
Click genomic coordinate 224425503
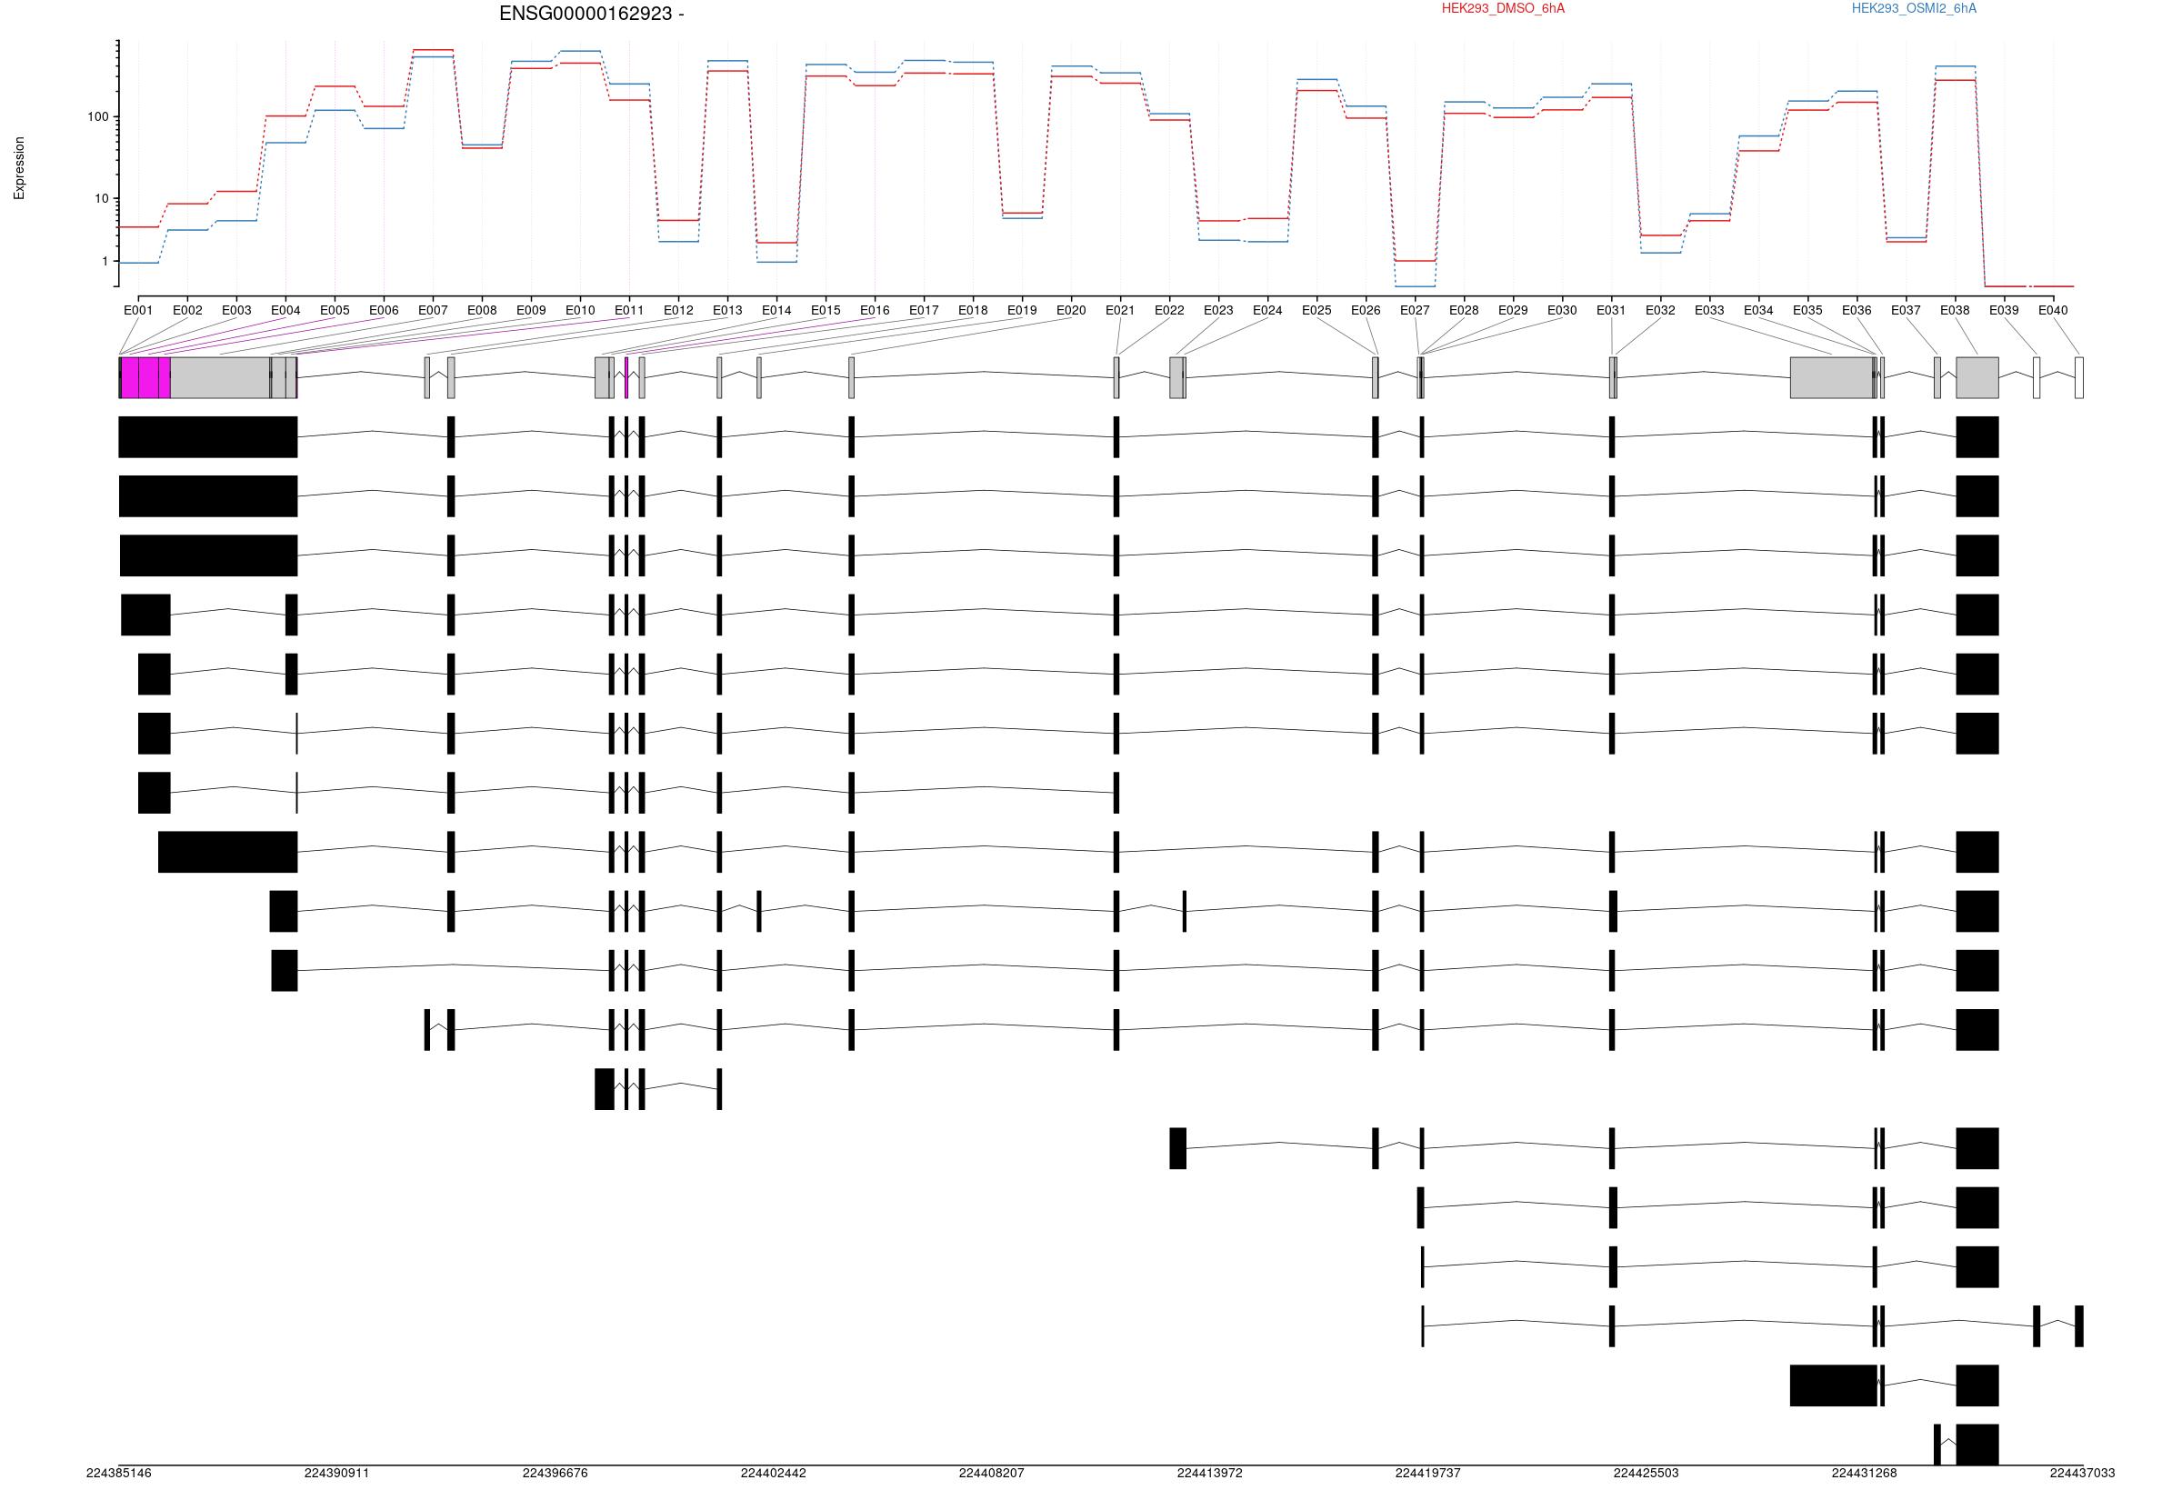1647,1473
